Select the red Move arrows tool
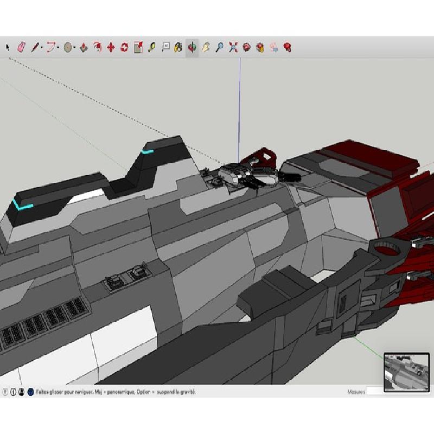Image resolution: width=434 pixels, height=434 pixels. (x=111, y=48)
